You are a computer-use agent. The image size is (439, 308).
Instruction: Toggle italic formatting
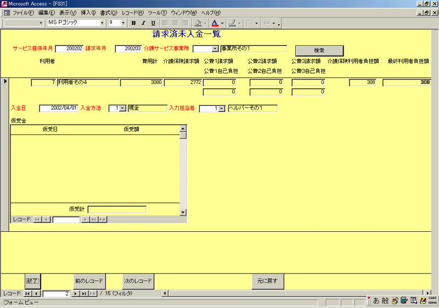click(x=143, y=23)
